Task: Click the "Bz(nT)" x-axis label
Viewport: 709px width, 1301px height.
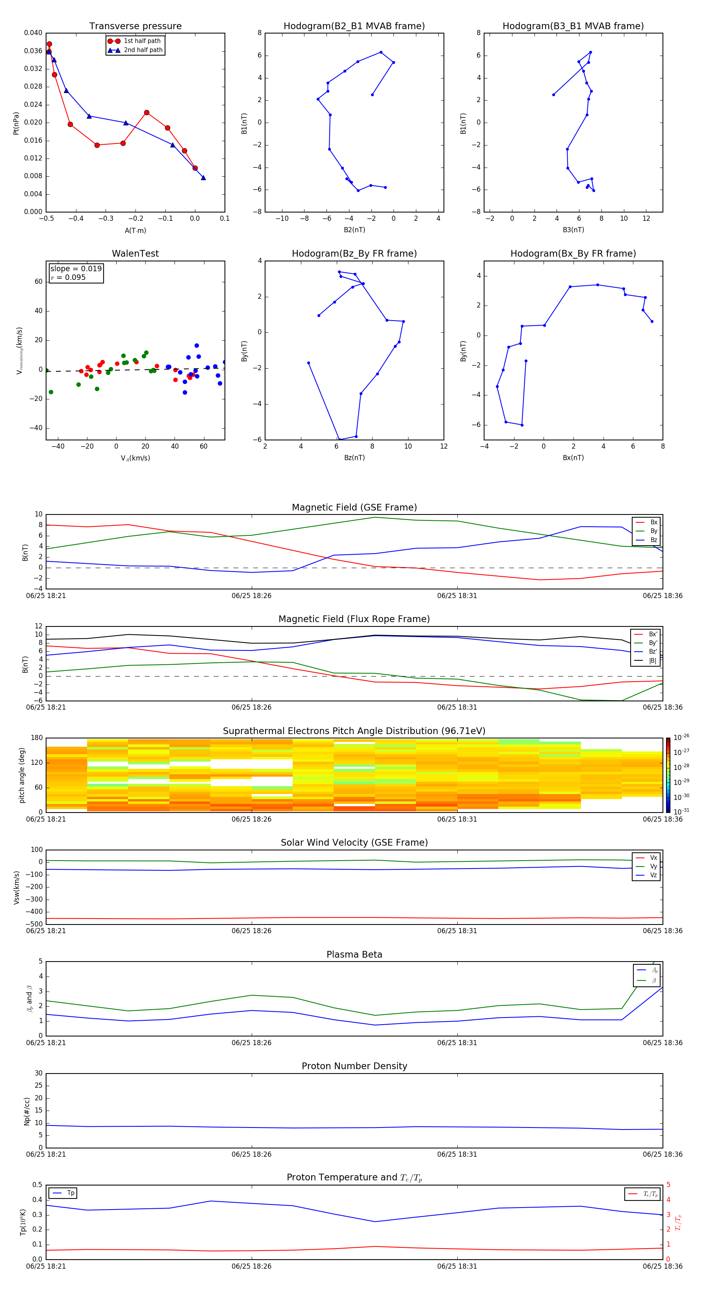Action: pyautogui.click(x=354, y=458)
